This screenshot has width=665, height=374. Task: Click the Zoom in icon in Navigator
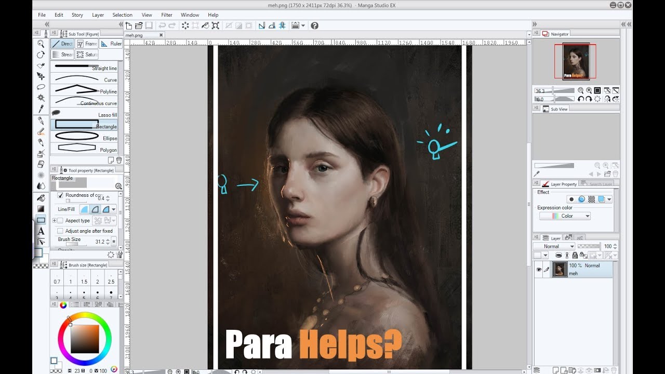[x=589, y=90]
